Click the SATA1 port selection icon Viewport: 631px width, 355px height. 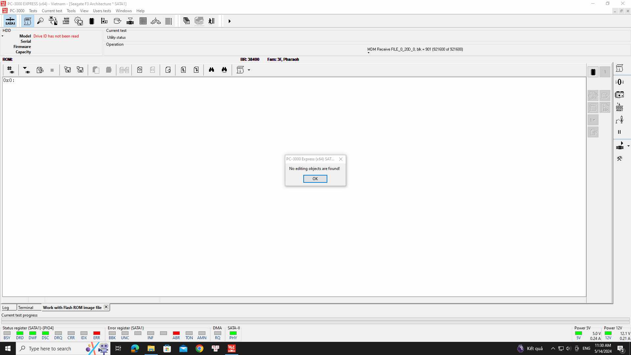10,21
